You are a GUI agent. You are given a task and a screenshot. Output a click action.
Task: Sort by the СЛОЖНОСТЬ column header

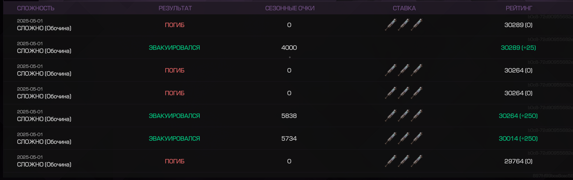pyautogui.click(x=36, y=8)
